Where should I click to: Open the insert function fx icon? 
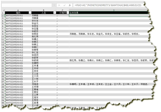(70, 5)
